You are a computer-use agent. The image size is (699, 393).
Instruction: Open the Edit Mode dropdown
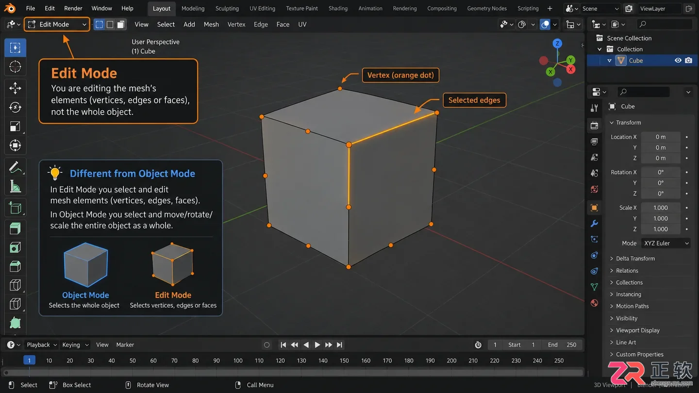point(57,24)
